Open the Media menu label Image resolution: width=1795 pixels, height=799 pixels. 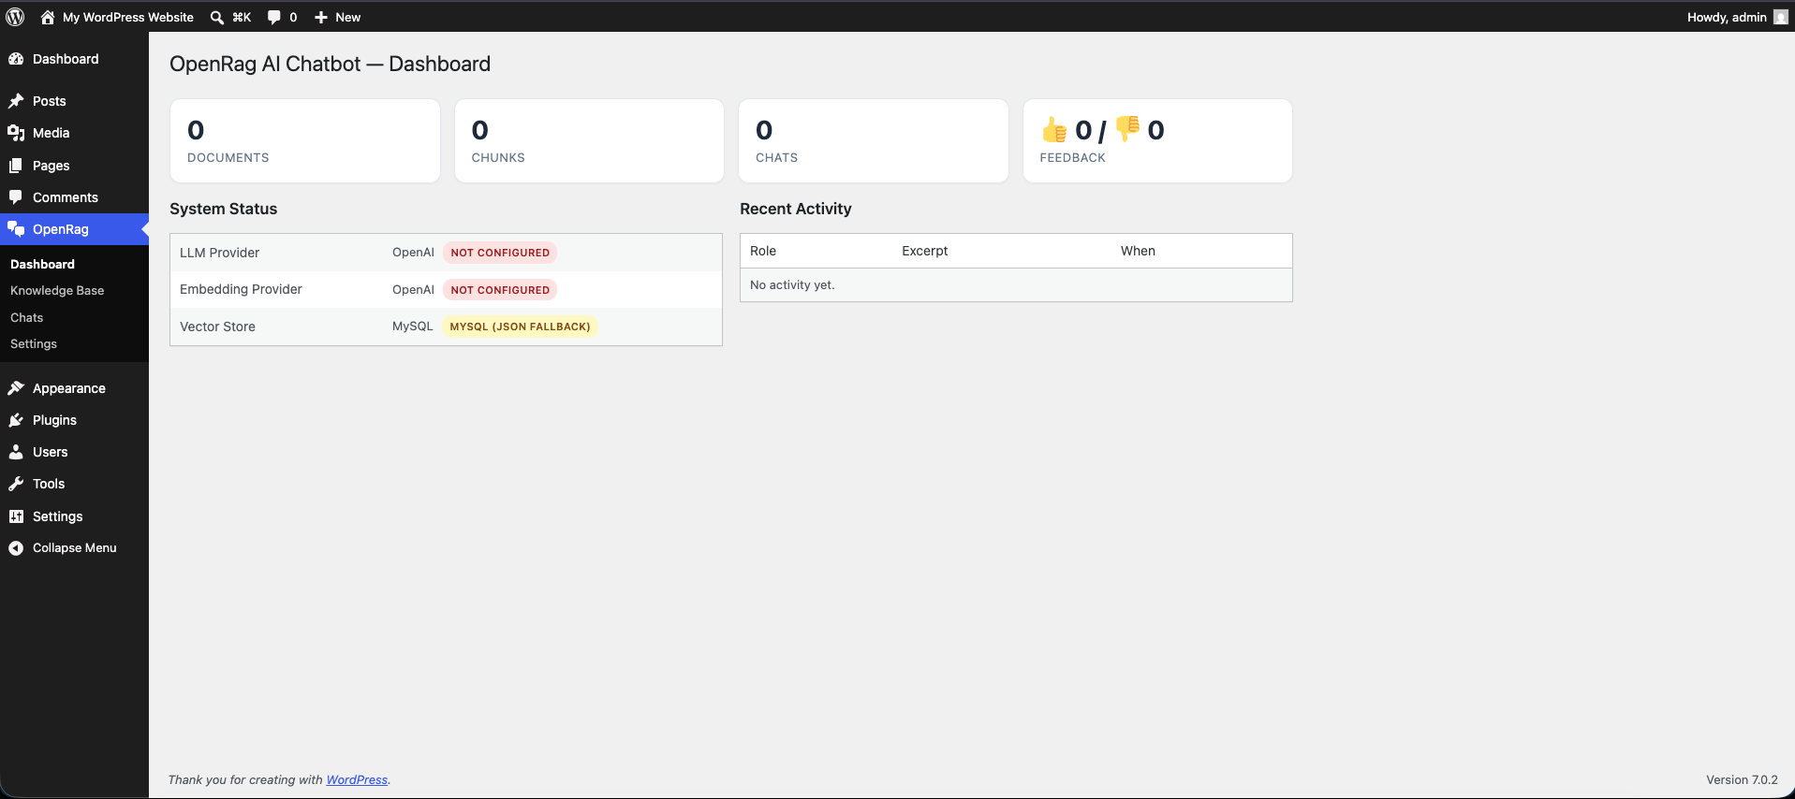point(51,133)
